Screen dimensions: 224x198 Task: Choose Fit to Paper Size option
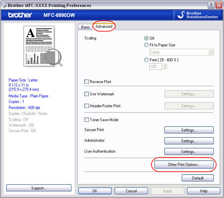[146, 45]
